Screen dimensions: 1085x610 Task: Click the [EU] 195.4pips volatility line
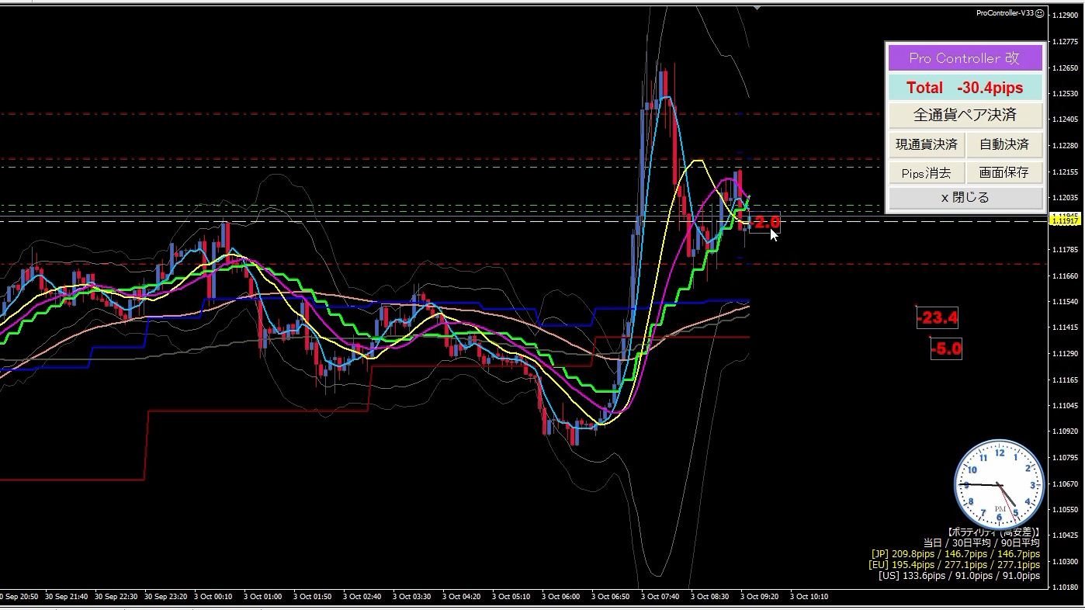coord(955,565)
